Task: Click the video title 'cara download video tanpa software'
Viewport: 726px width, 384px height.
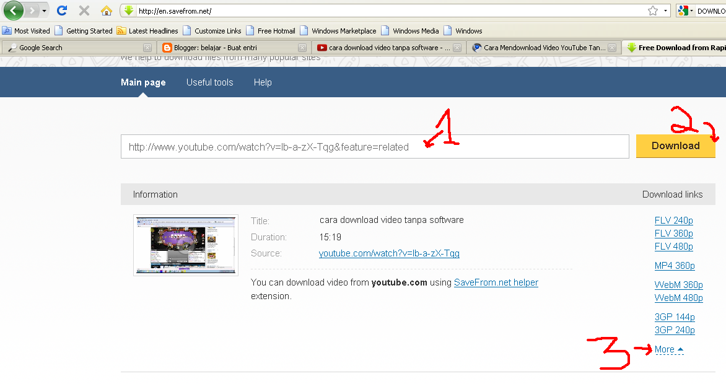Action: pyautogui.click(x=391, y=220)
